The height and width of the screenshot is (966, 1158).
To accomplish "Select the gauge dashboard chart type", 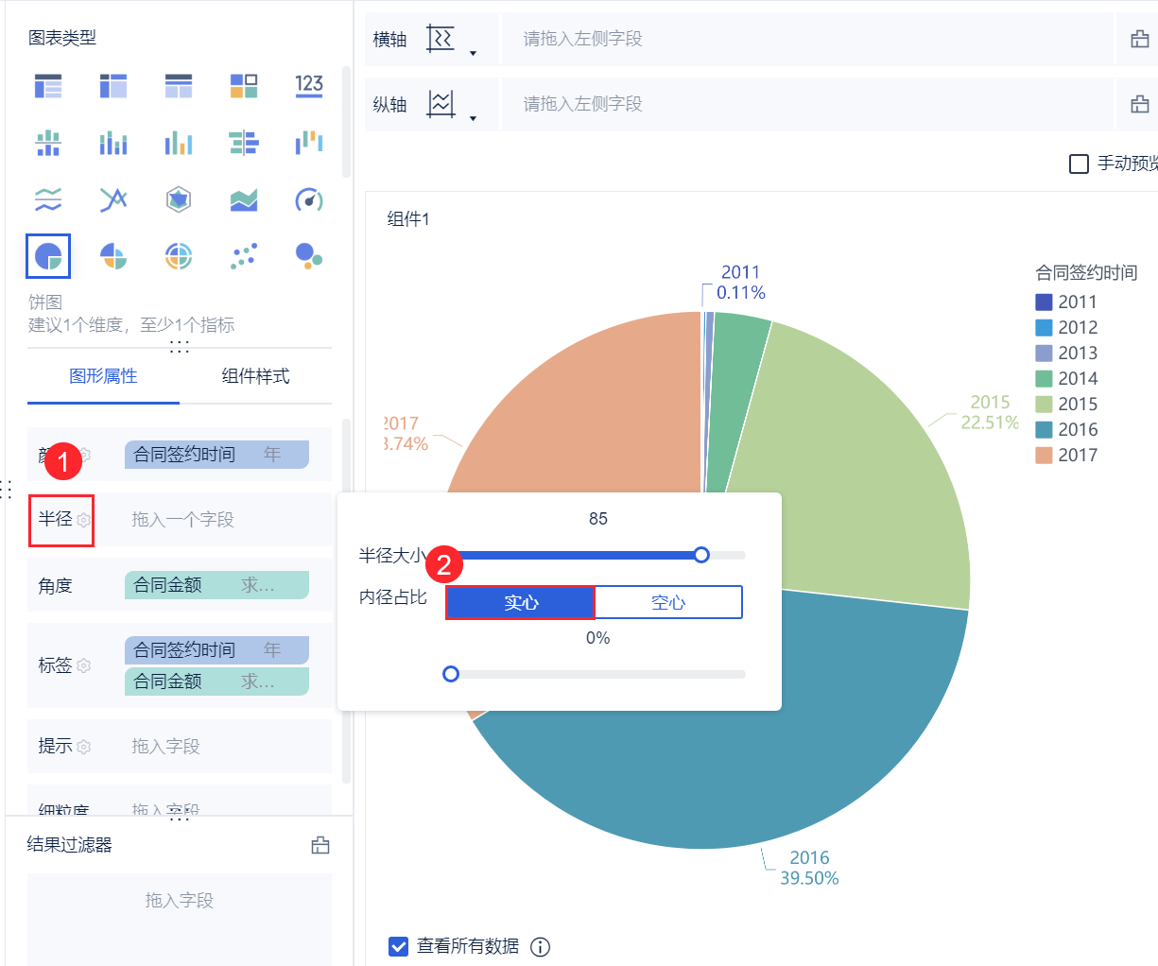I will click(309, 199).
